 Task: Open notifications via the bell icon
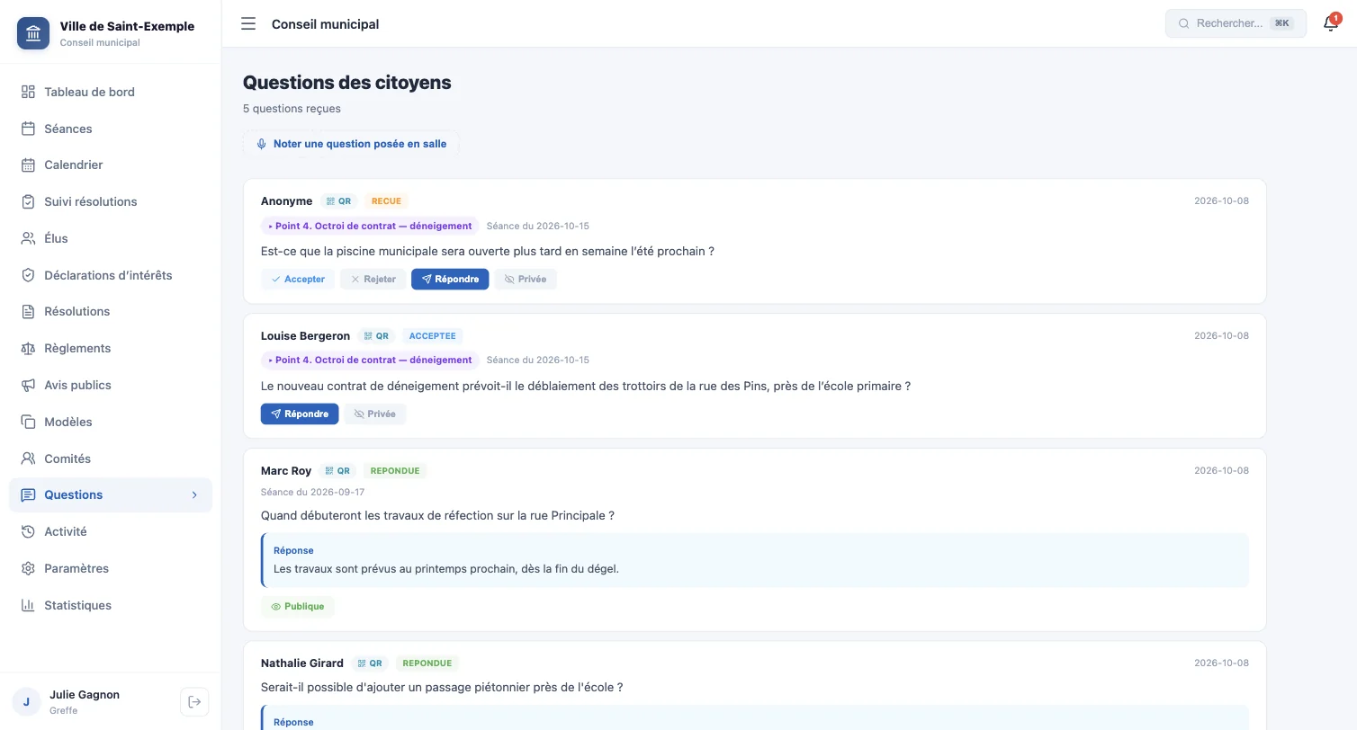click(1331, 23)
